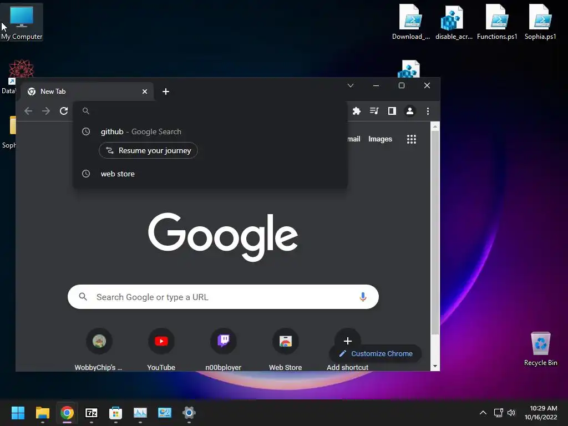Open the Images link

pyautogui.click(x=380, y=139)
